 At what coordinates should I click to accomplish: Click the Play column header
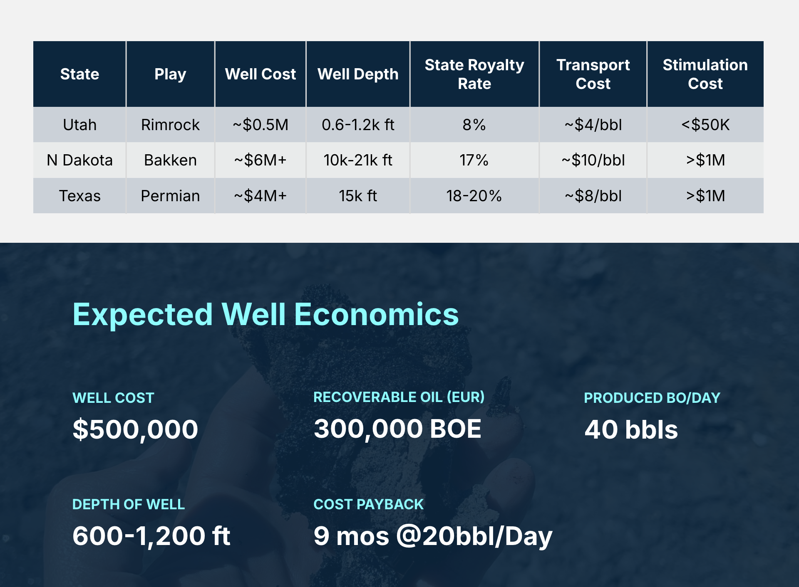[170, 74]
